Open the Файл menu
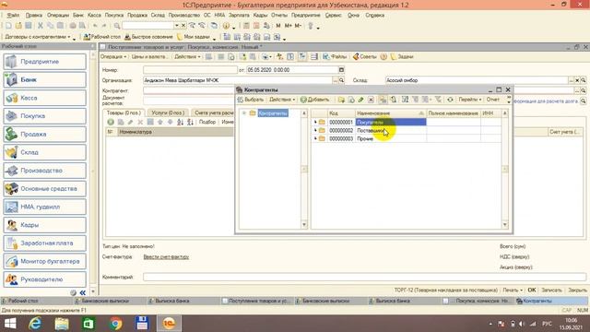Image resolution: width=590 pixels, height=332 pixels. click(x=13, y=16)
